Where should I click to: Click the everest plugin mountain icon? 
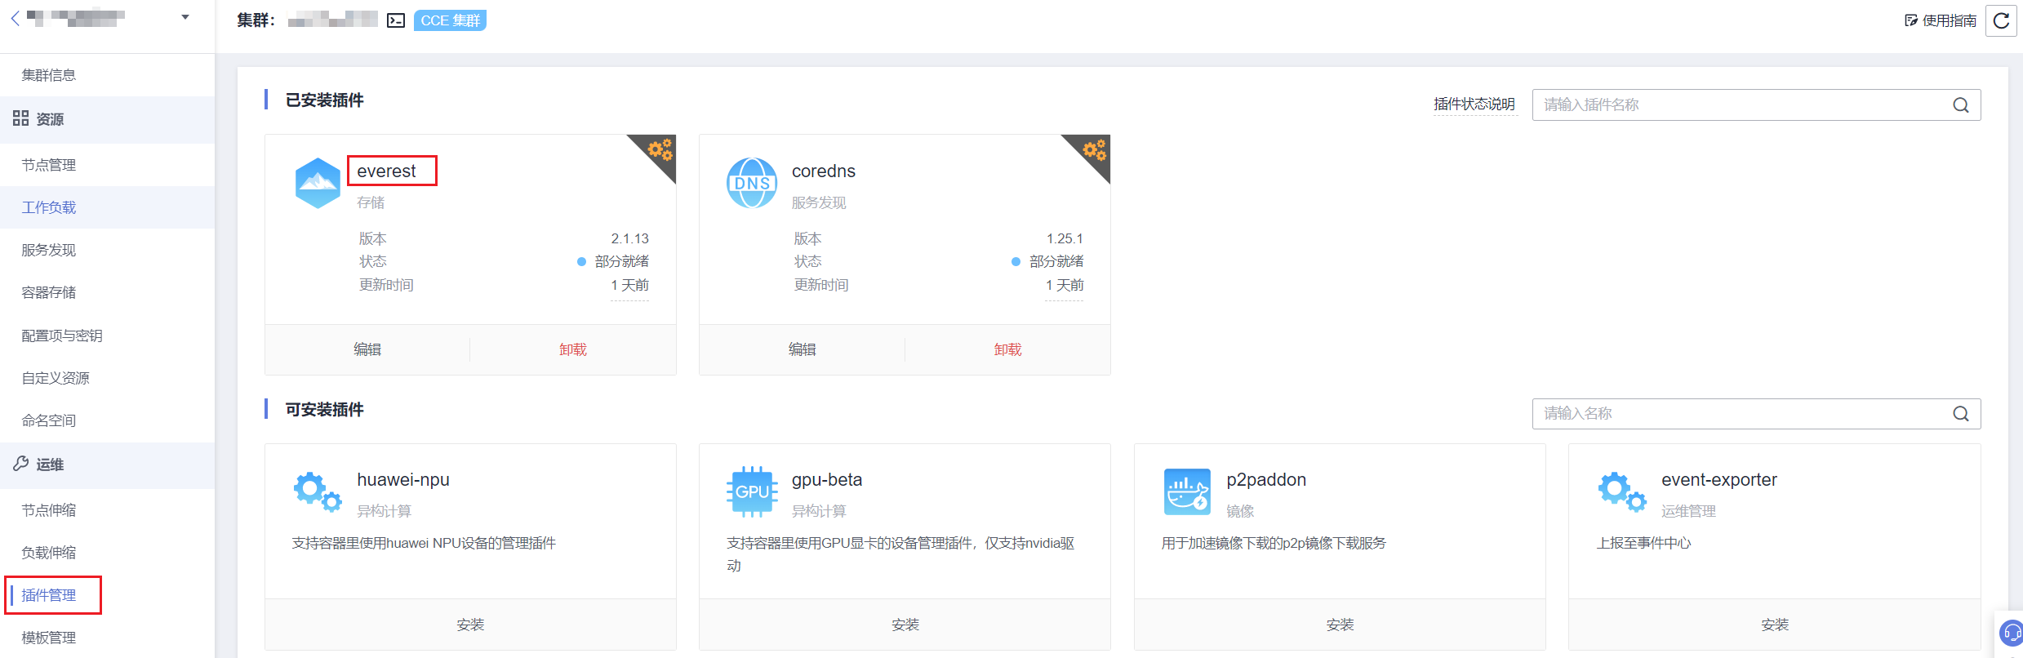[x=318, y=183]
